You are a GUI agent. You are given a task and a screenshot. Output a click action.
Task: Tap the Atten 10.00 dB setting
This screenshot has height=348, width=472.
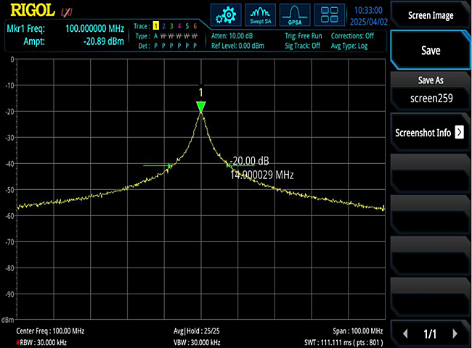232,36
